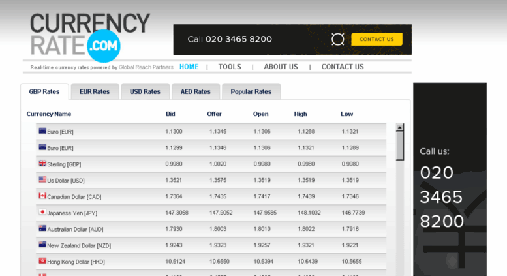Click the Low column header
This screenshot has width=507, height=276.
tap(346, 114)
